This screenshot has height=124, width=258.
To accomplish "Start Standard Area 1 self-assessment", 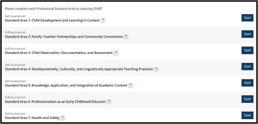I will 247,18.
